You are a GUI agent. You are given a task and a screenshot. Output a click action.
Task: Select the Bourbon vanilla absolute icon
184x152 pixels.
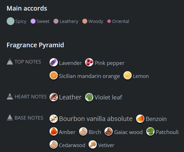pyautogui.click(x=53, y=118)
